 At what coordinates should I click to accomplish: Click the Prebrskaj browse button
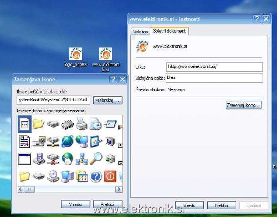107,100
